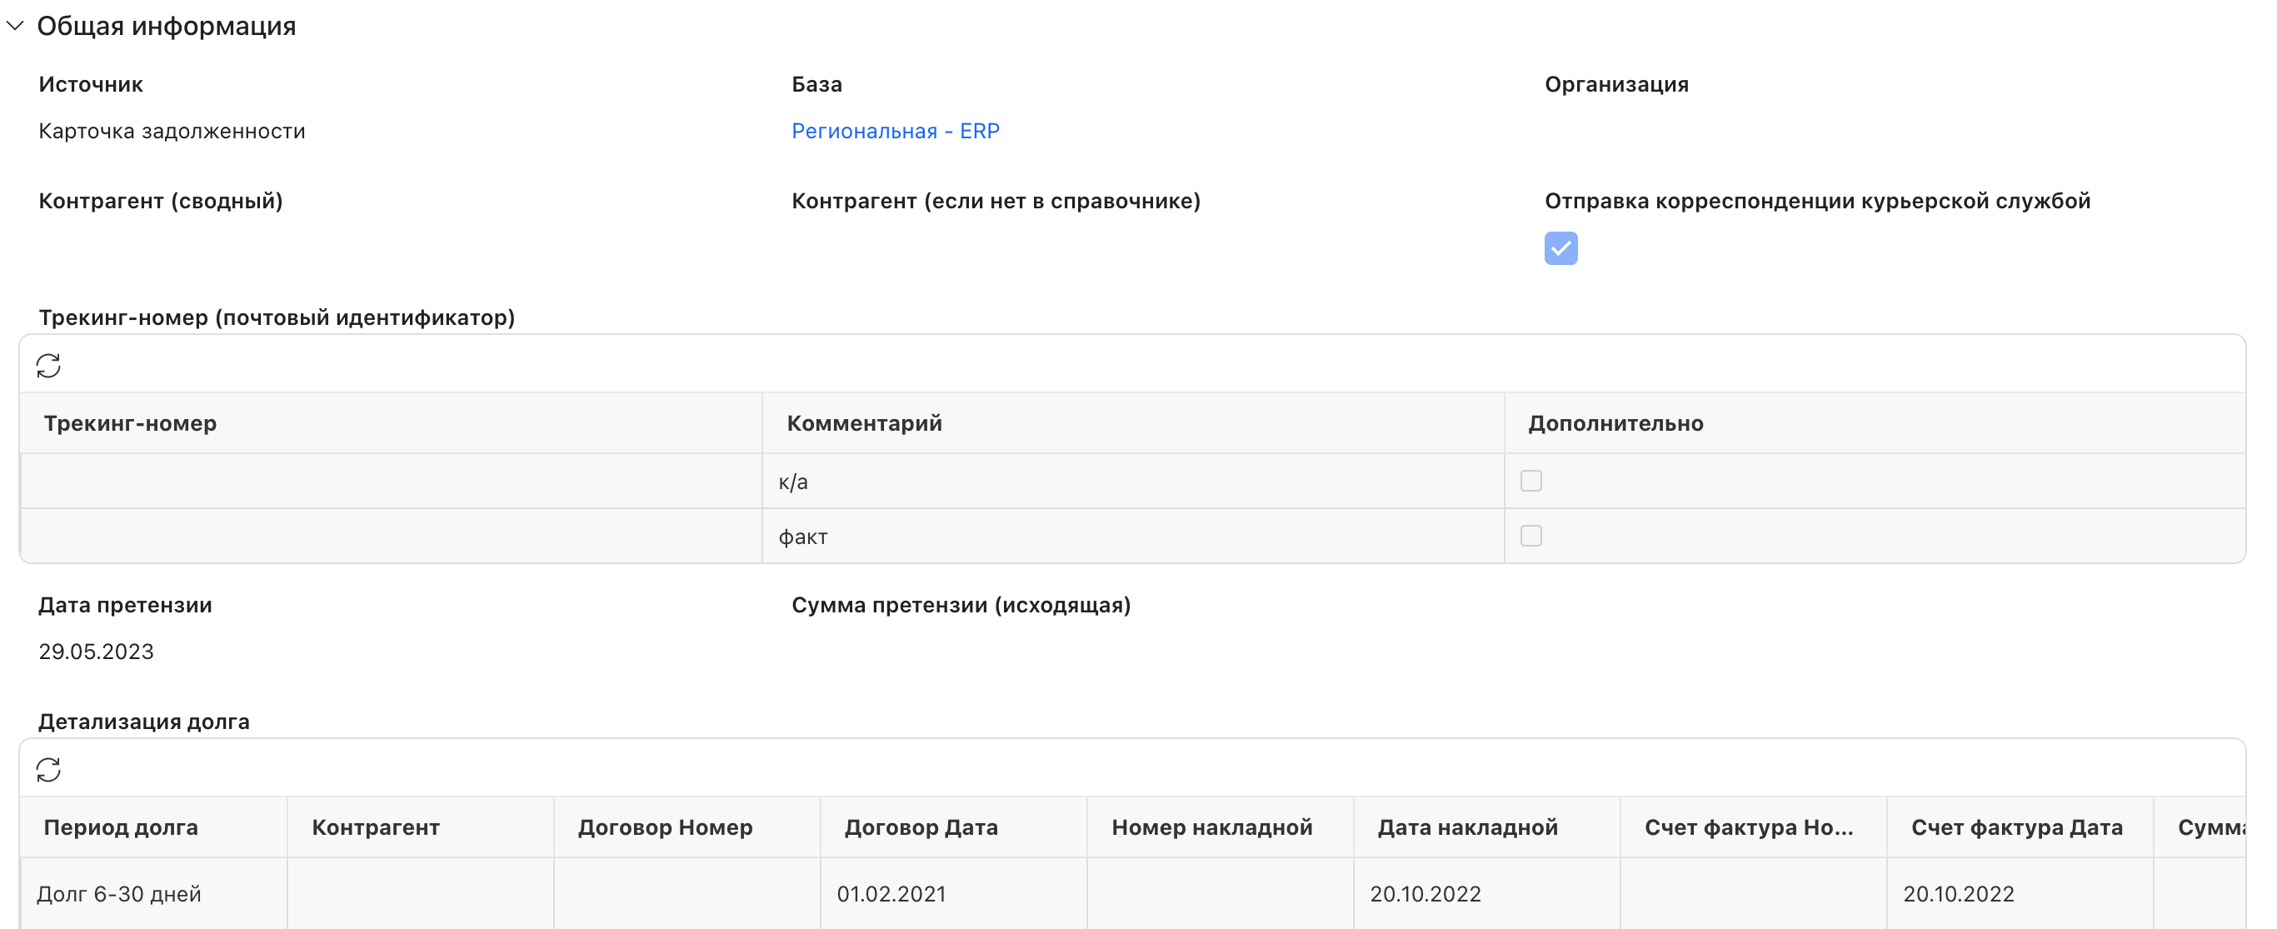Click the Трекинг-номер column header
This screenshot has width=2277, height=929.
tap(391, 422)
